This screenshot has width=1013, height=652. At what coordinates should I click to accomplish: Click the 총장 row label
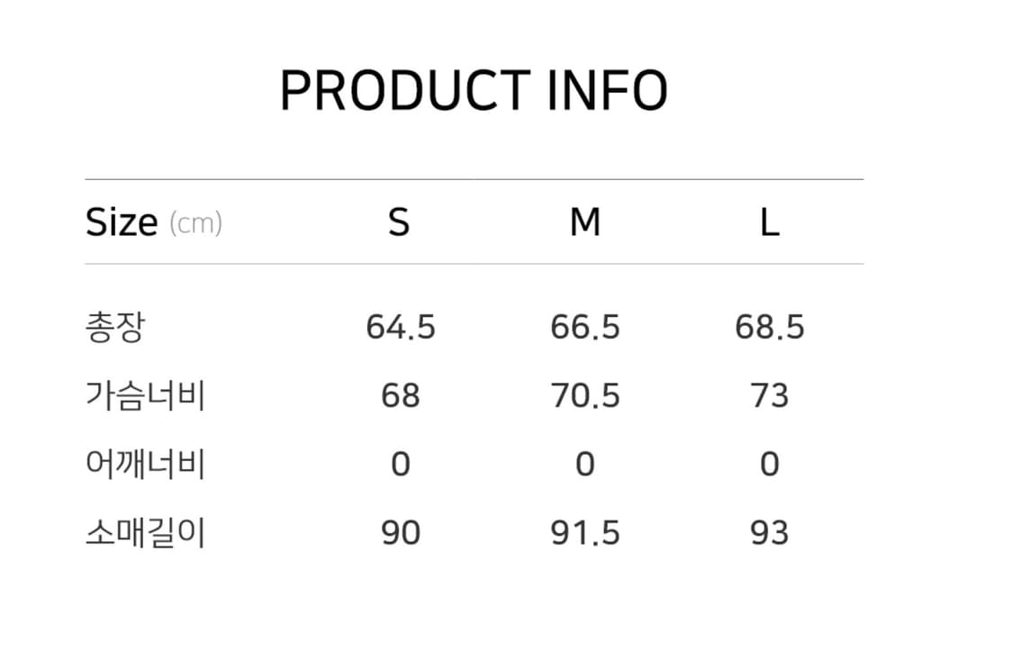pos(114,327)
